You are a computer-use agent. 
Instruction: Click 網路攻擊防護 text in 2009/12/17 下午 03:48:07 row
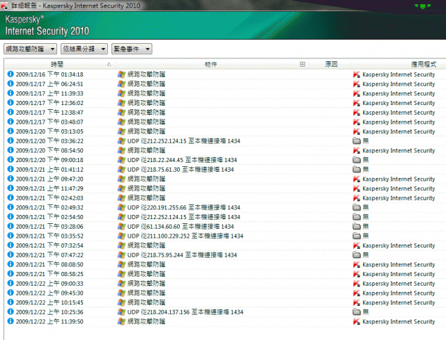[x=146, y=122]
